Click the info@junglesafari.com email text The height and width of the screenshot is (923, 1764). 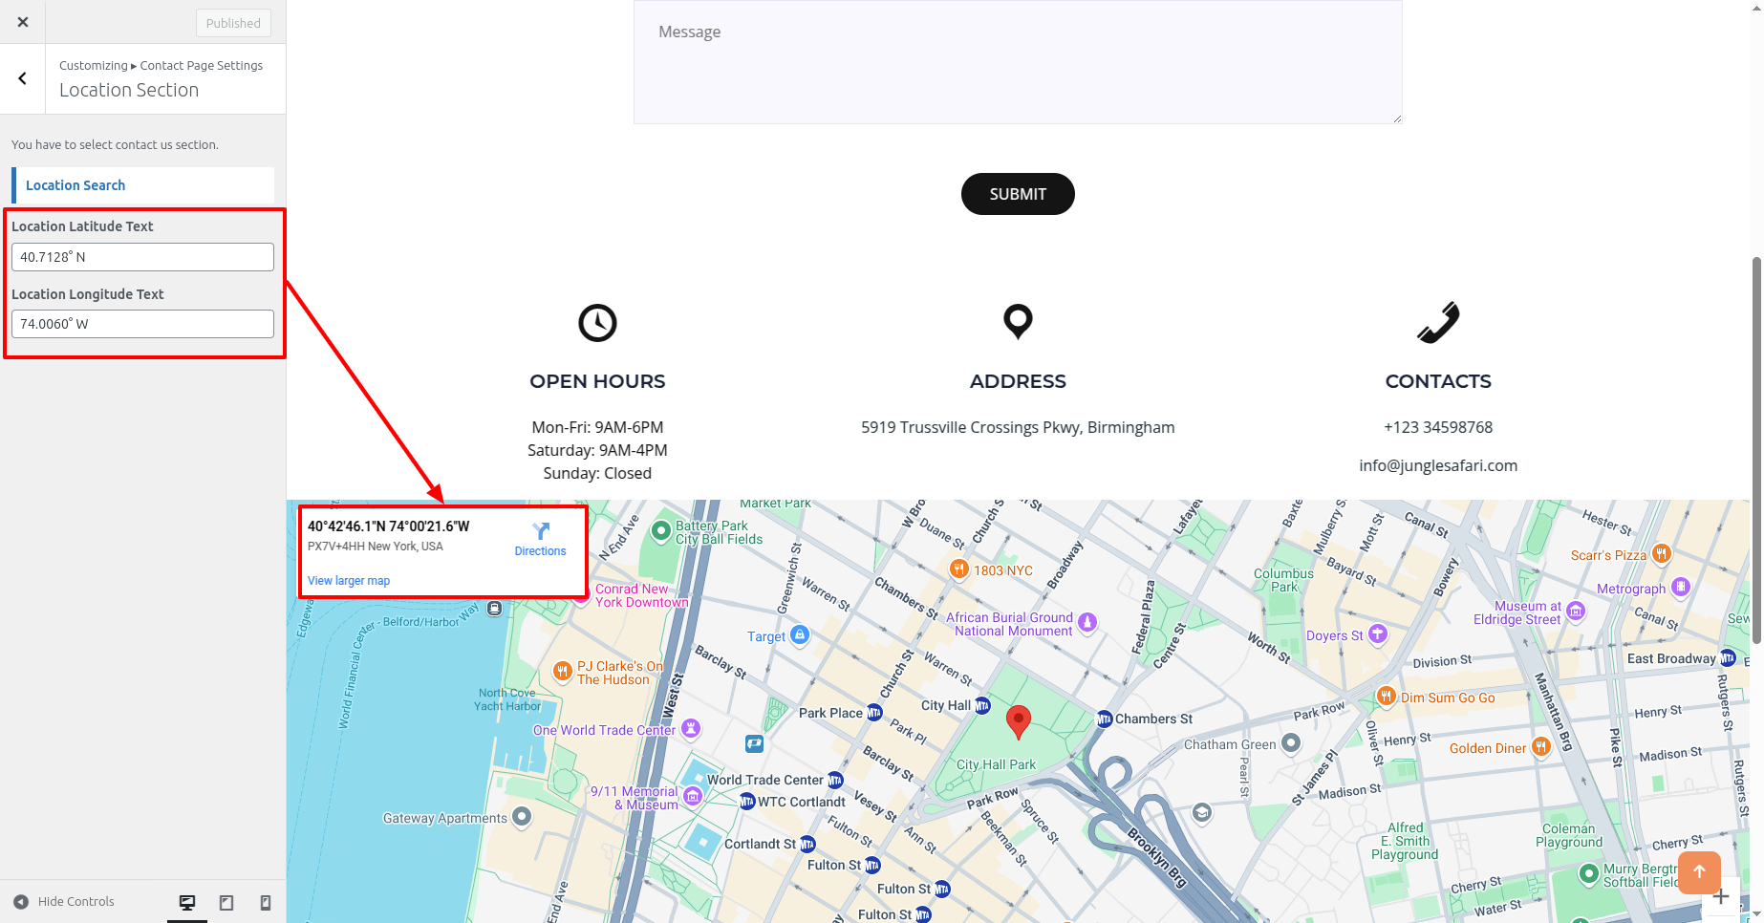click(1438, 465)
